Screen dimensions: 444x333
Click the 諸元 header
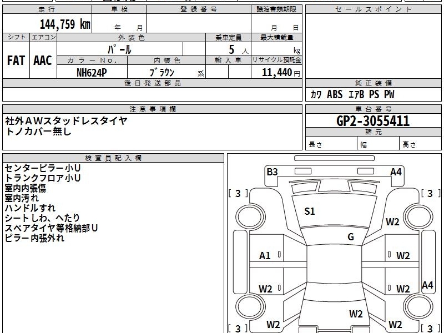coord(373,132)
